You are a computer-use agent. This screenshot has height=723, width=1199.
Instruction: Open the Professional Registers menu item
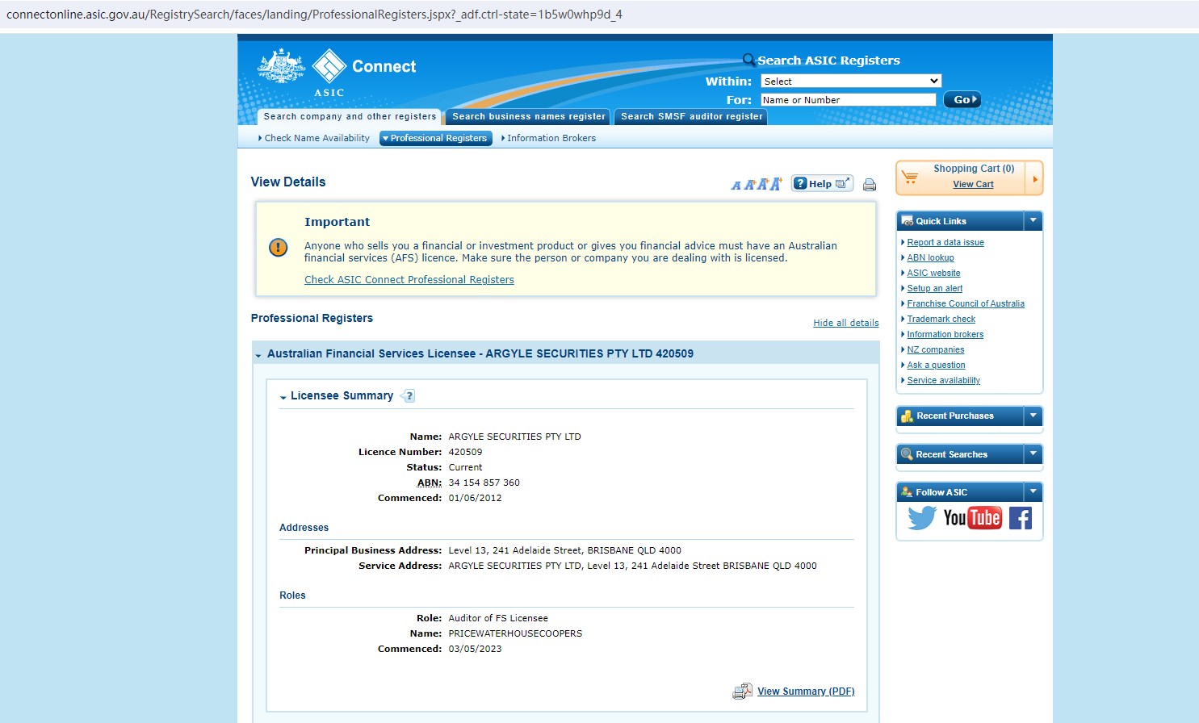click(436, 138)
